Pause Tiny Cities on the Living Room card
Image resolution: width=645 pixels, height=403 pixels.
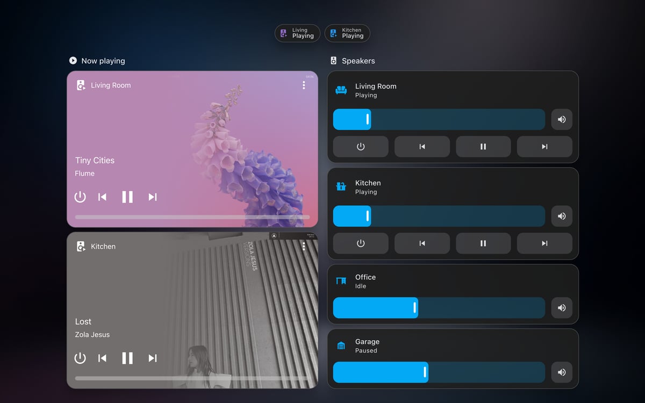(x=127, y=197)
